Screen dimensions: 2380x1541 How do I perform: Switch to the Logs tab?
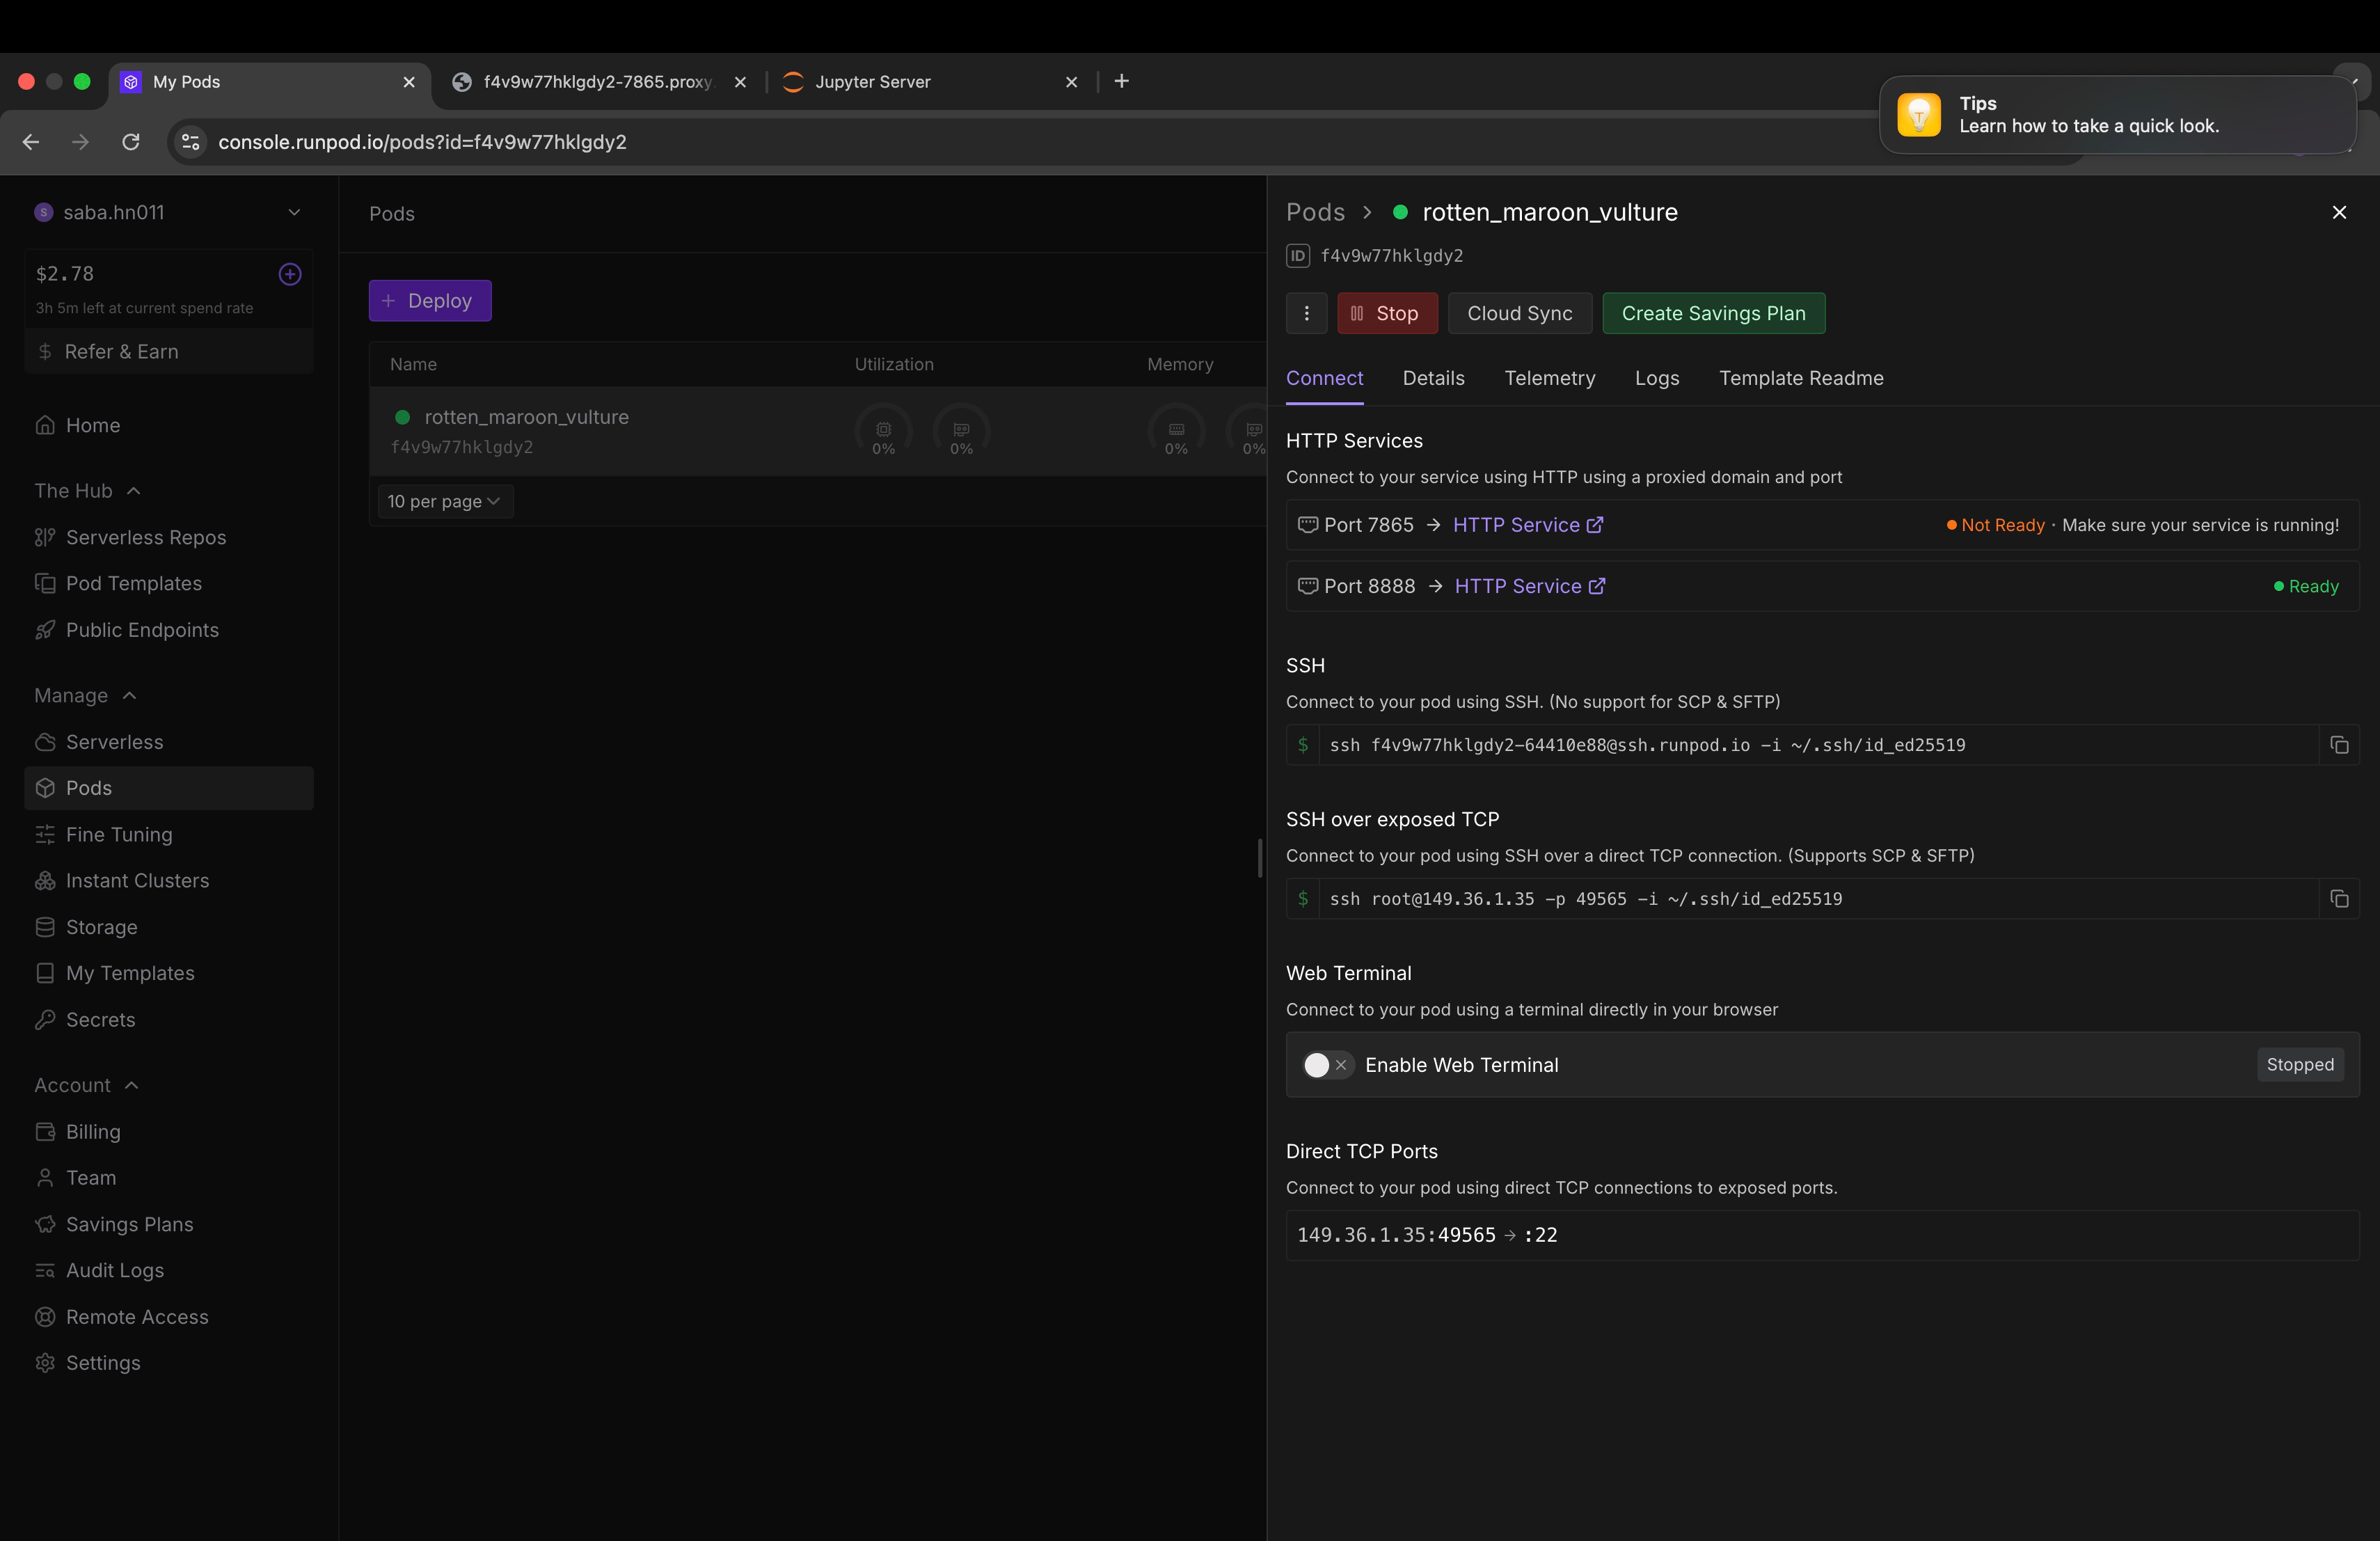coord(1656,378)
